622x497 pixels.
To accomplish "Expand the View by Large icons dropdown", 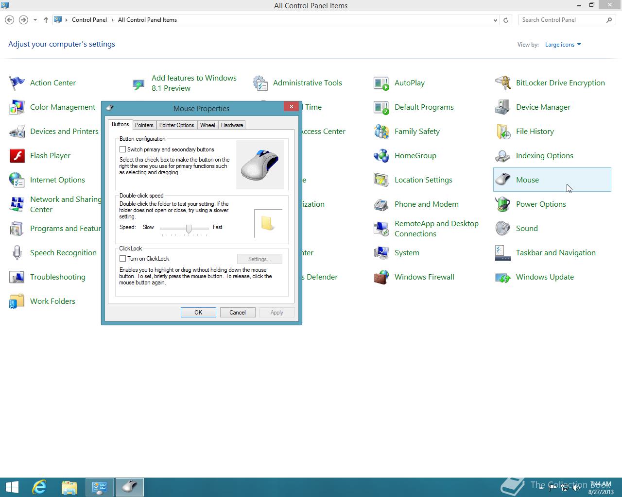I will pyautogui.click(x=563, y=45).
